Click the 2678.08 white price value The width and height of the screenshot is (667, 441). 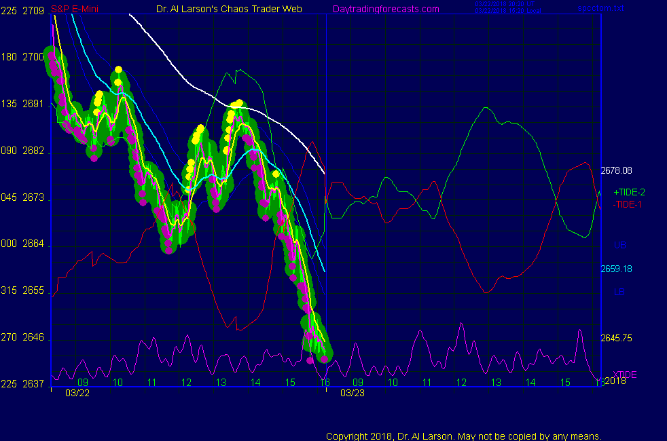[x=616, y=170]
